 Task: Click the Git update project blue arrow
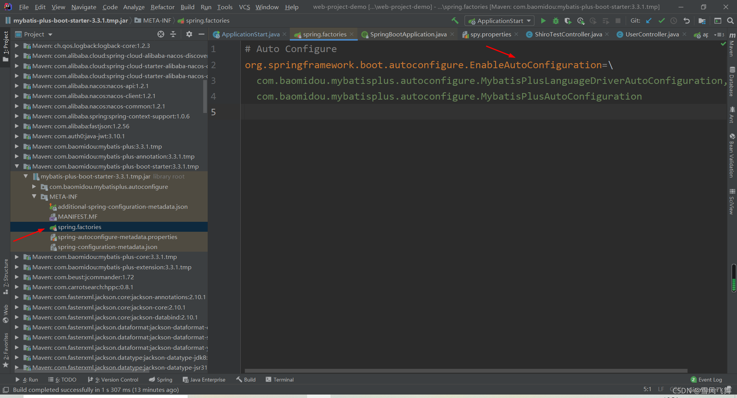click(x=649, y=21)
